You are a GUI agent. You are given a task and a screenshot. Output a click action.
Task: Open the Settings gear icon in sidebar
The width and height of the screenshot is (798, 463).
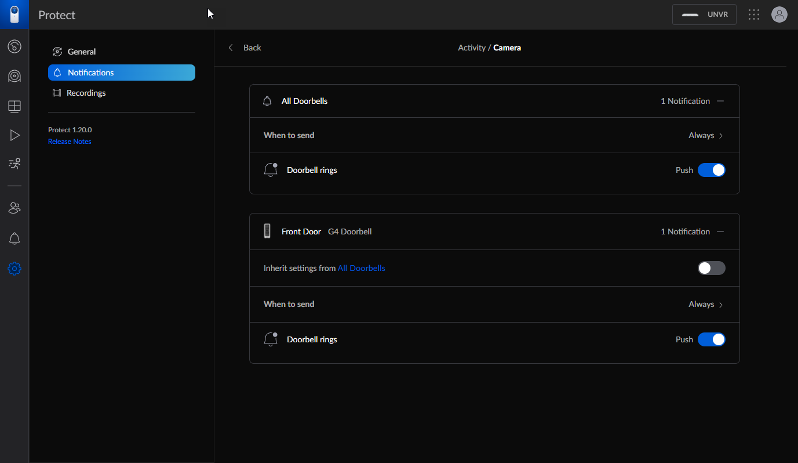14,269
